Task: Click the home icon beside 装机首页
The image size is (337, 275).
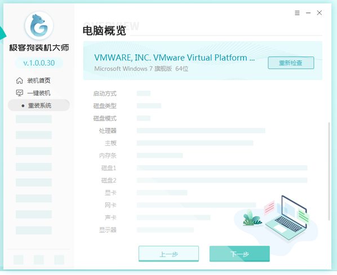Action: pyautogui.click(x=19, y=81)
